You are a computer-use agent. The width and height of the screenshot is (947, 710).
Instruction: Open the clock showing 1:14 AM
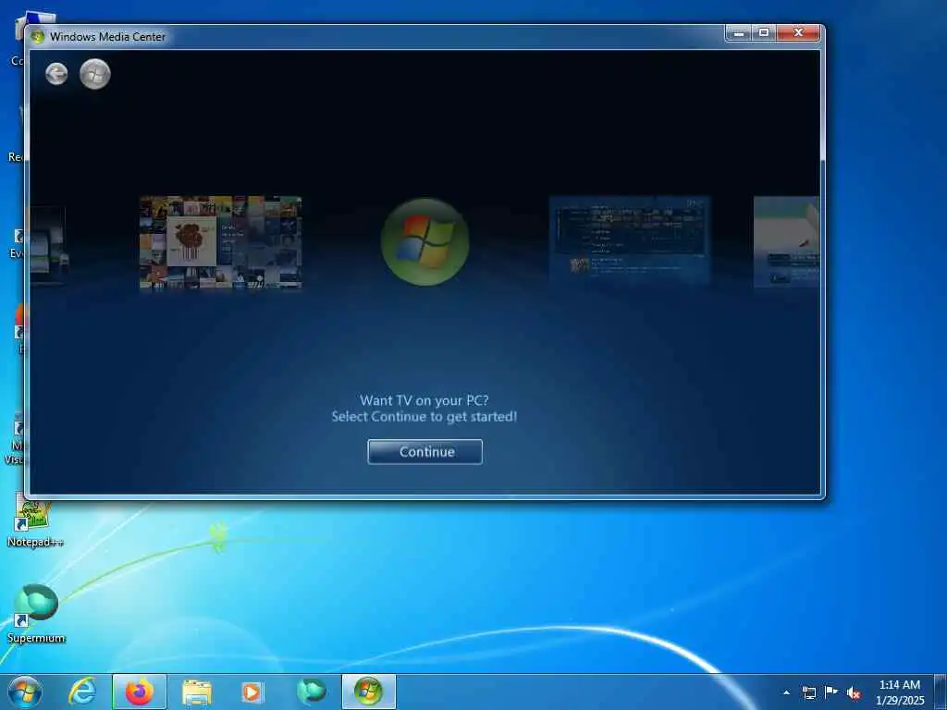tap(900, 692)
